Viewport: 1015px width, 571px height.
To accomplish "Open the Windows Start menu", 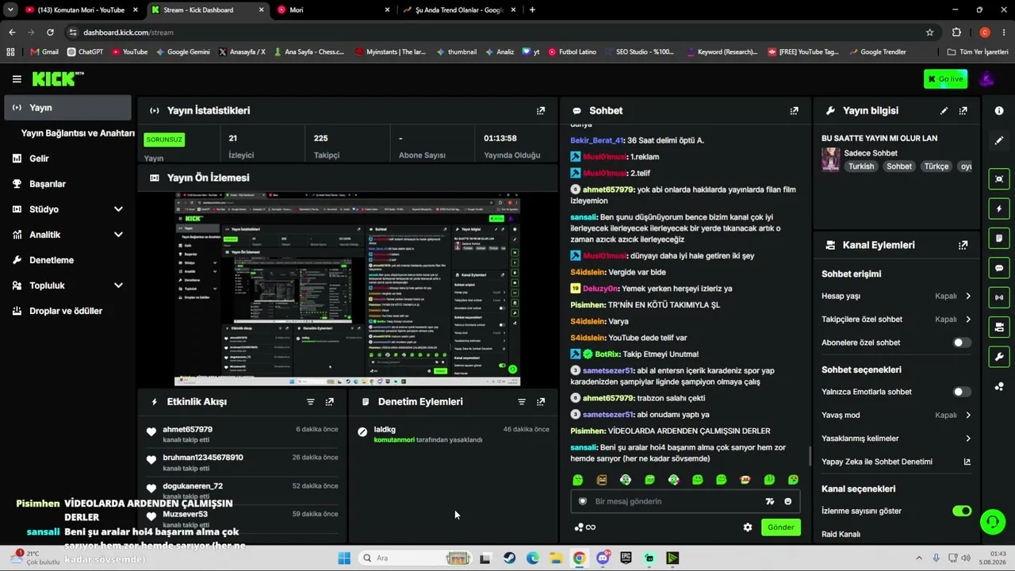I will coord(344,558).
